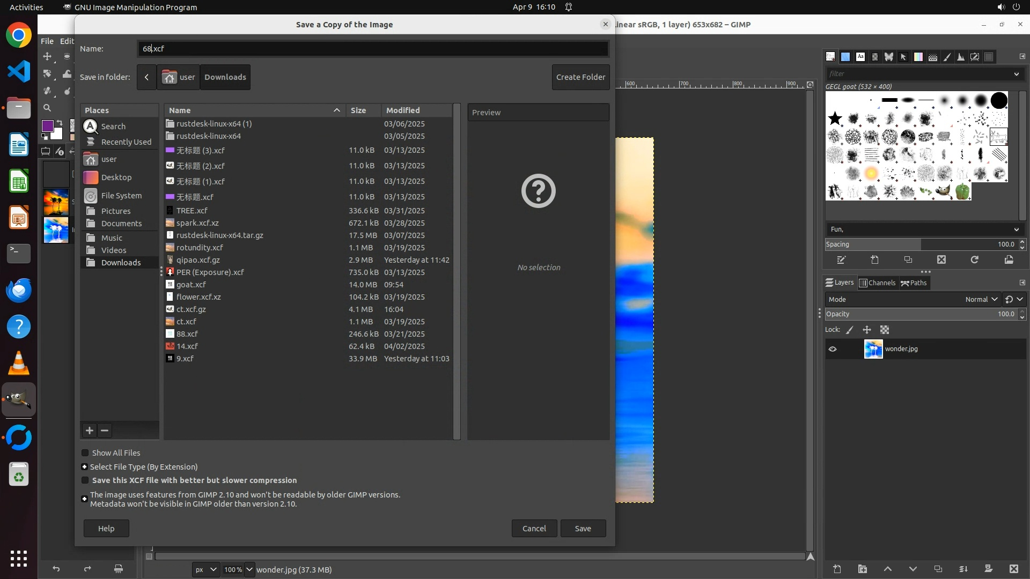Open the GIMP app in the dock
This screenshot has width=1030, height=579.
tap(19, 400)
